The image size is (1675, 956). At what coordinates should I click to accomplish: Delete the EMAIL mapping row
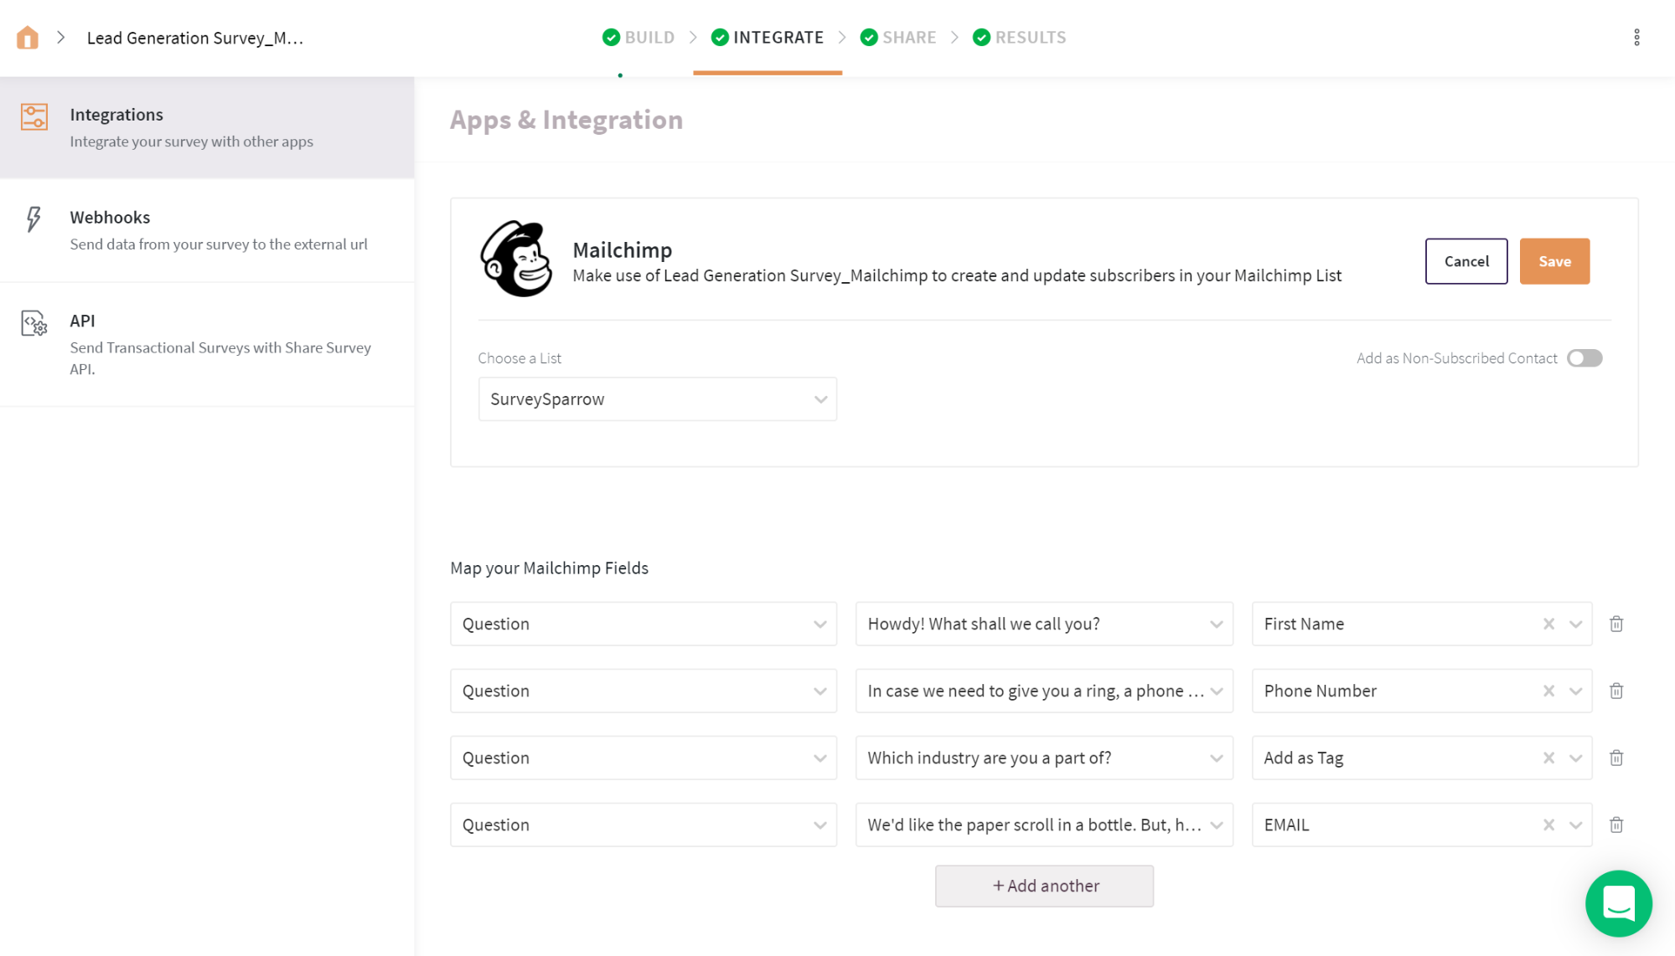(x=1616, y=825)
